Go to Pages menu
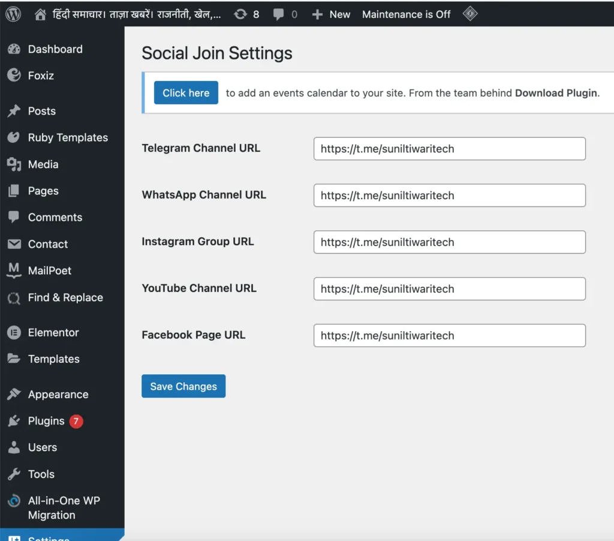Viewport: 614px width, 541px height. (43, 191)
